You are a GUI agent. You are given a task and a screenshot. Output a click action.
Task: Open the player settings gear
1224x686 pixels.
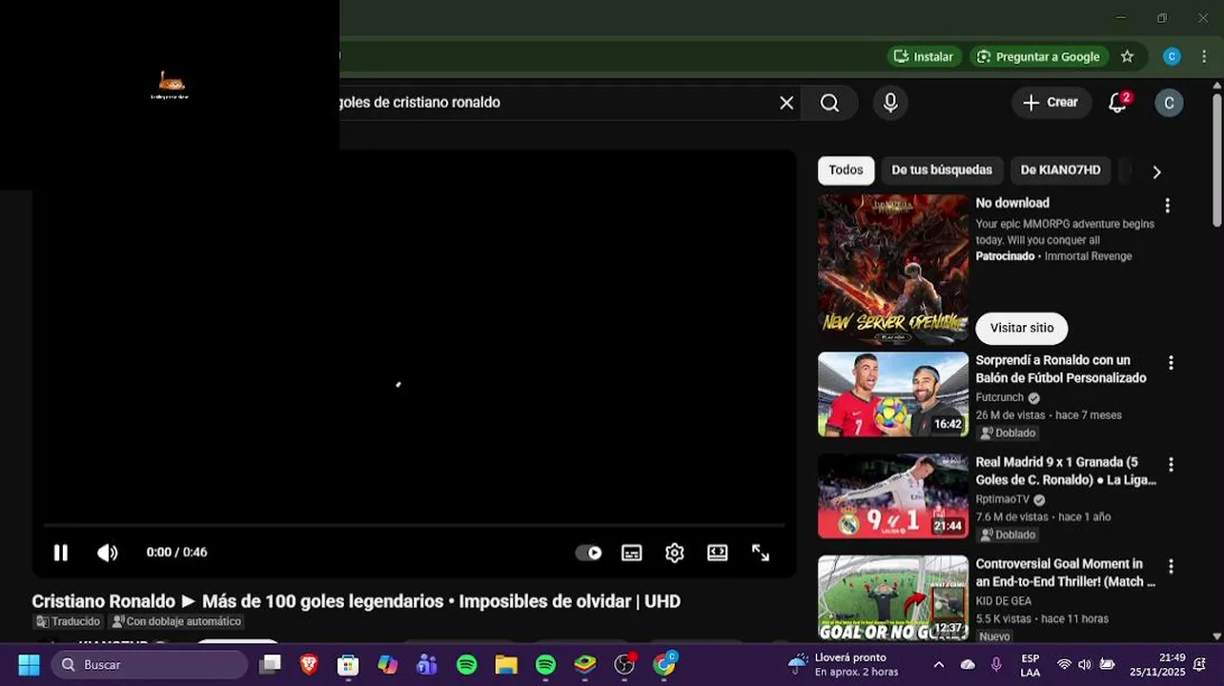[x=675, y=553]
